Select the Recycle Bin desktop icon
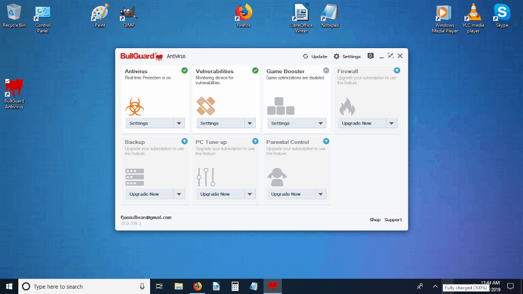This screenshot has width=523, height=294. [14, 16]
